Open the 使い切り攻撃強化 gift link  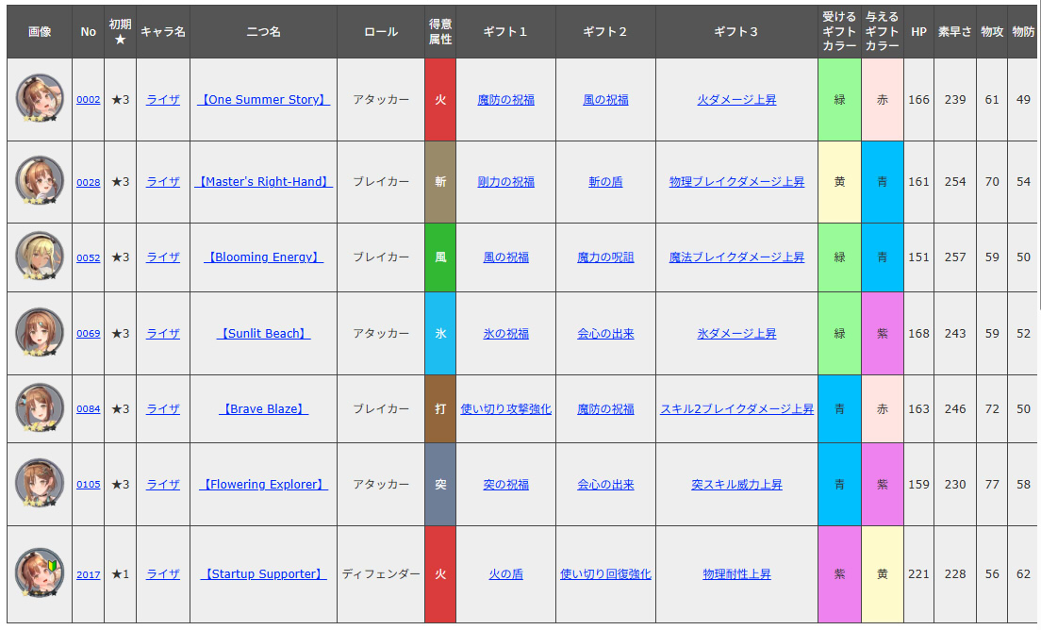506,409
